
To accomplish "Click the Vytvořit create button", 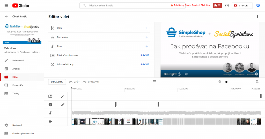I will [242, 6].
